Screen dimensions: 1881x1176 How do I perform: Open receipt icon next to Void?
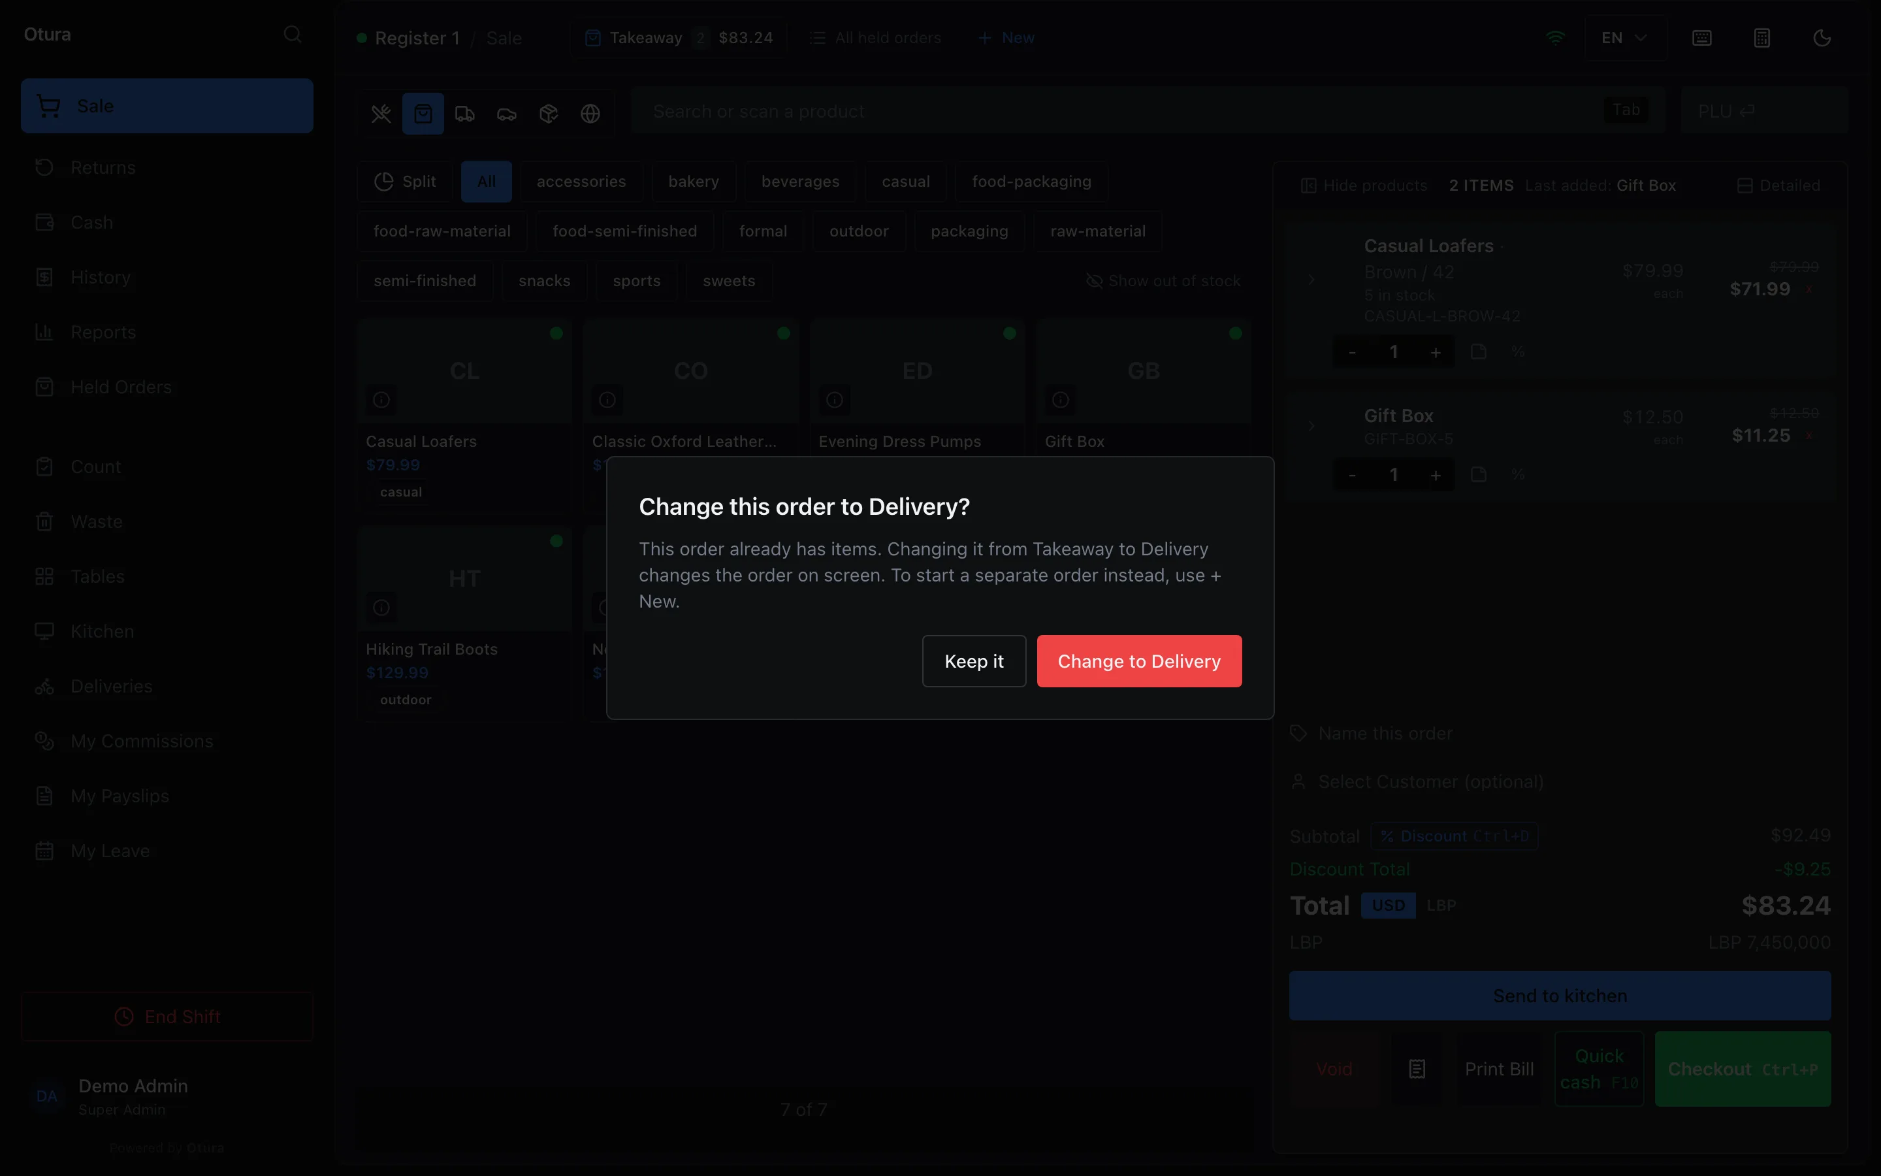1417,1070
